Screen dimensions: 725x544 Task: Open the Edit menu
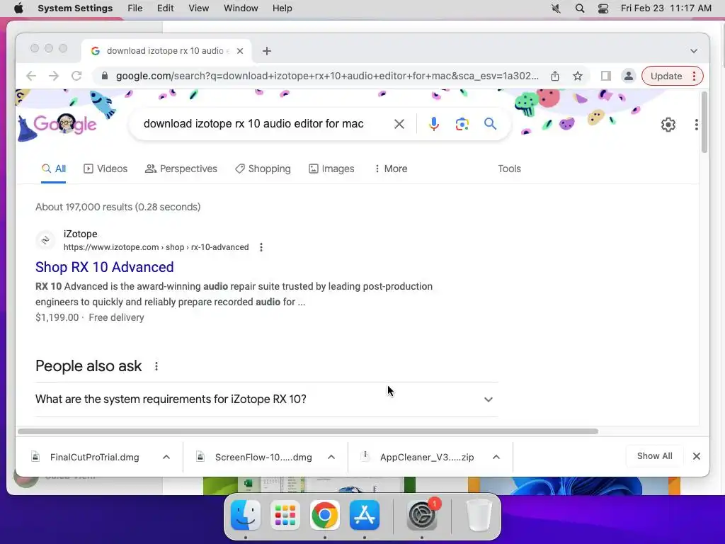165,8
